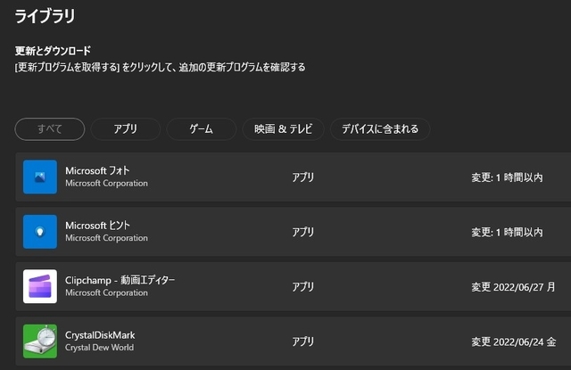Click 変更: 1 時間以内 in Microsoft フォト row

click(508, 177)
